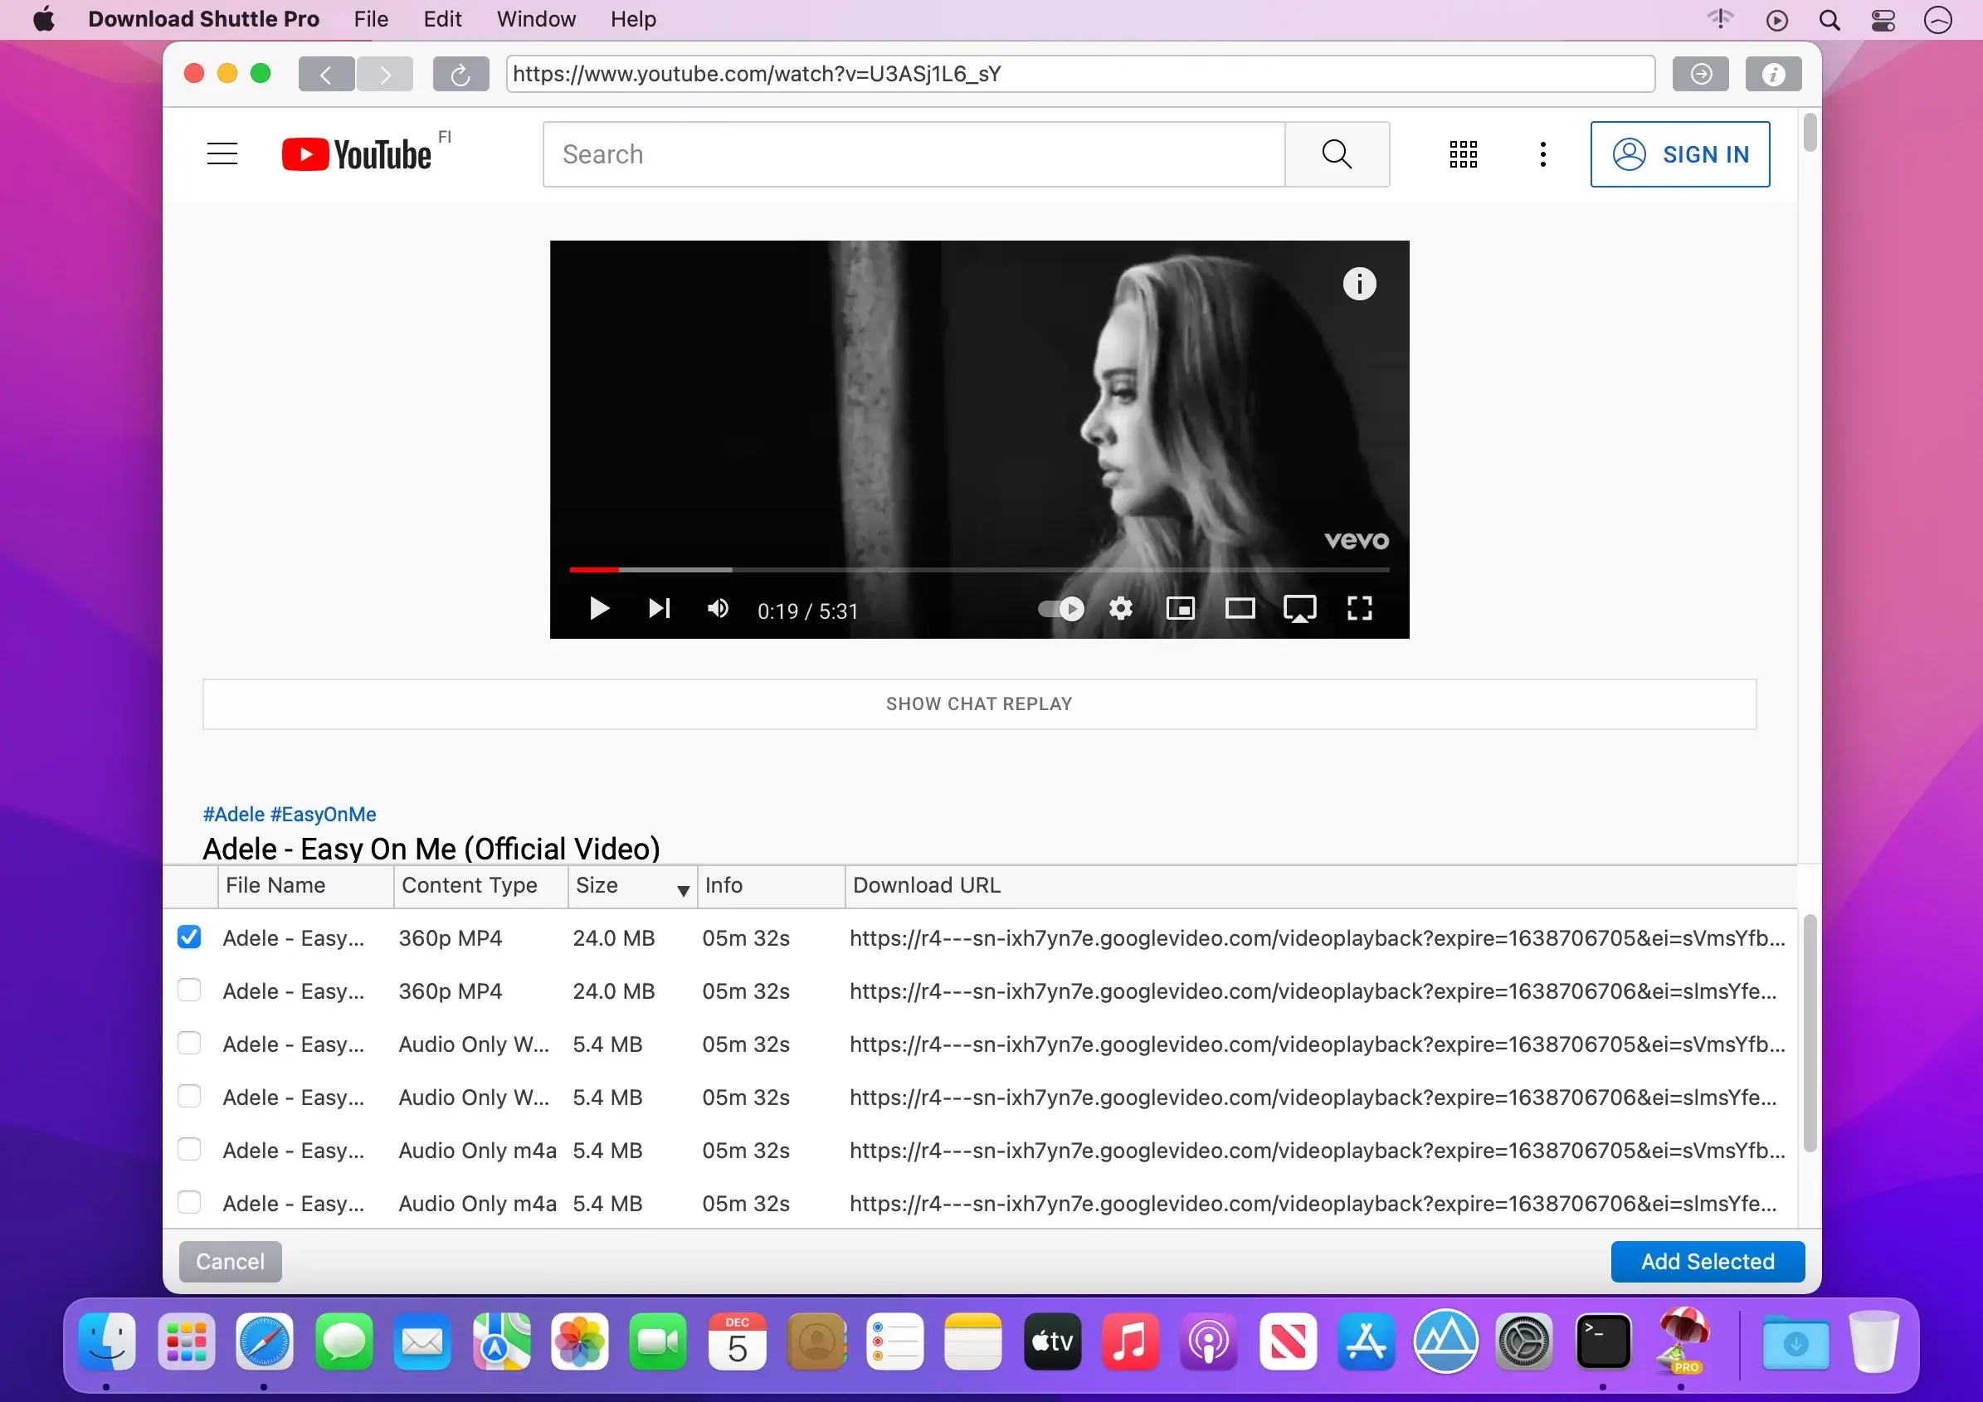Check the second Audio Only W... row checkbox
The image size is (1983, 1402).
pos(189,1097)
